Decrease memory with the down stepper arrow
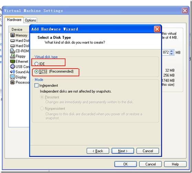The height and width of the screenshot is (173, 192). (x=172, y=54)
